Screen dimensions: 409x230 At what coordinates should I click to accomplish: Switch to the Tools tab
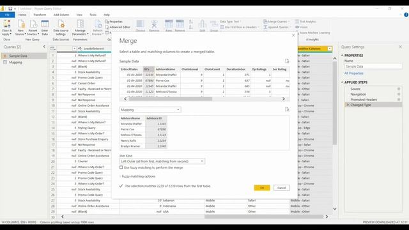tap(93, 15)
